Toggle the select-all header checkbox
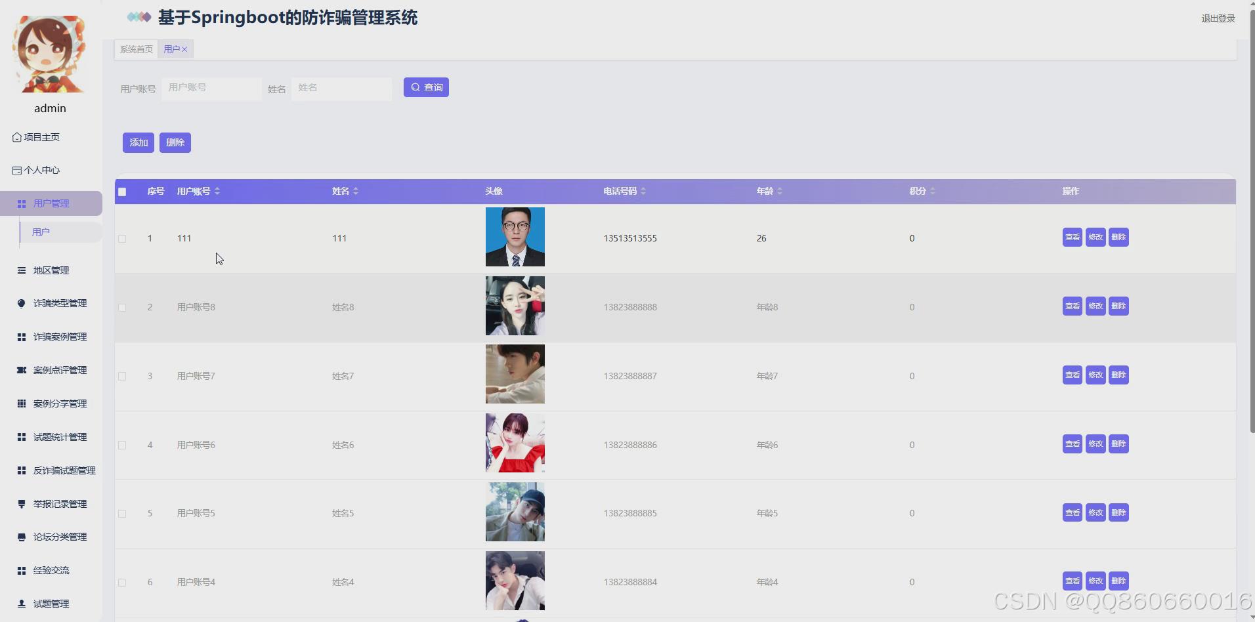 tap(122, 192)
